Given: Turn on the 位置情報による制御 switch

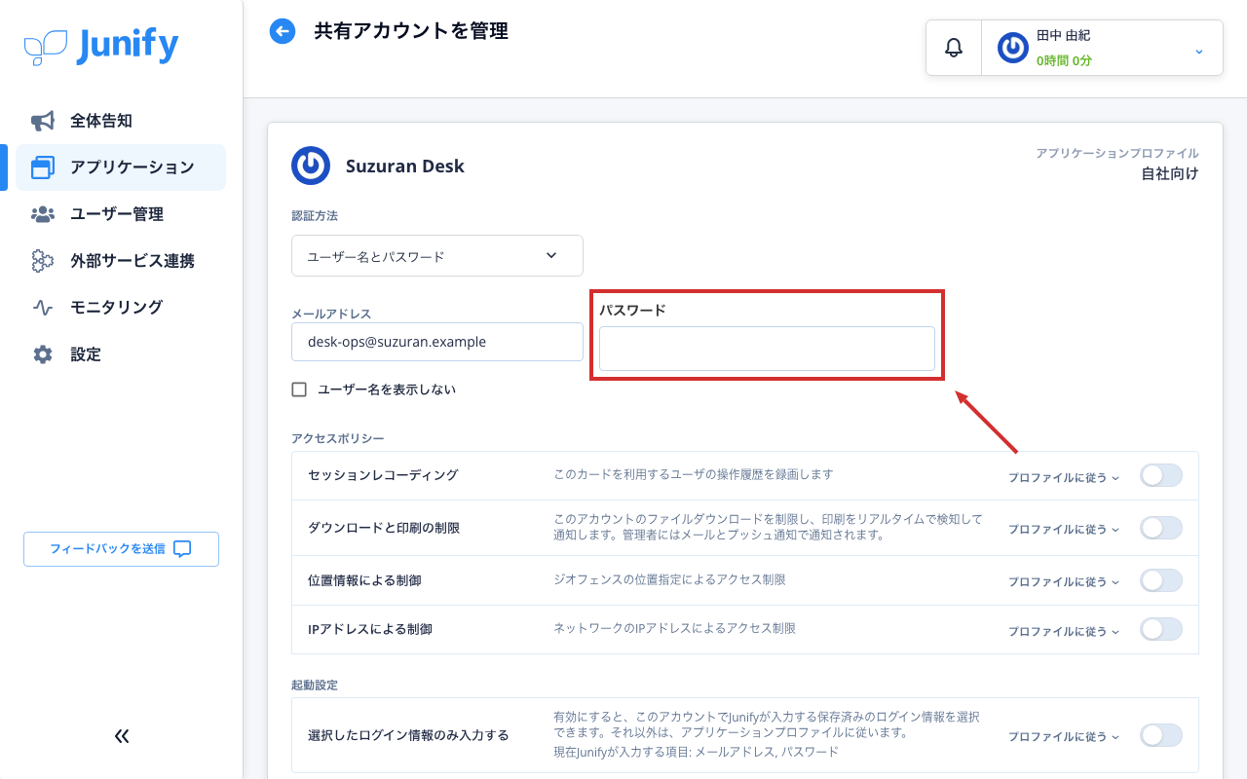Looking at the screenshot, I should pos(1161,580).
